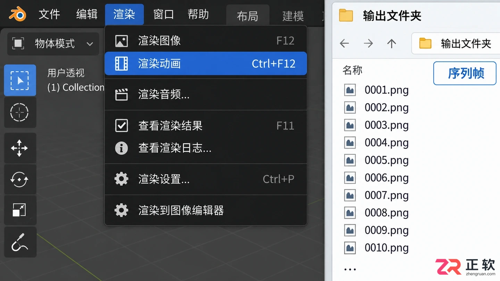Image resolution: width=500 pixels, height=281 pixels.
Task: Click the 序列帧 button
Action: (x=465, y=73)
